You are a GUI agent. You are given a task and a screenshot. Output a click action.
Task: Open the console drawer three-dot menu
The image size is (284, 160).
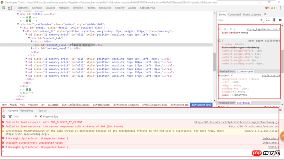(4, 111)
